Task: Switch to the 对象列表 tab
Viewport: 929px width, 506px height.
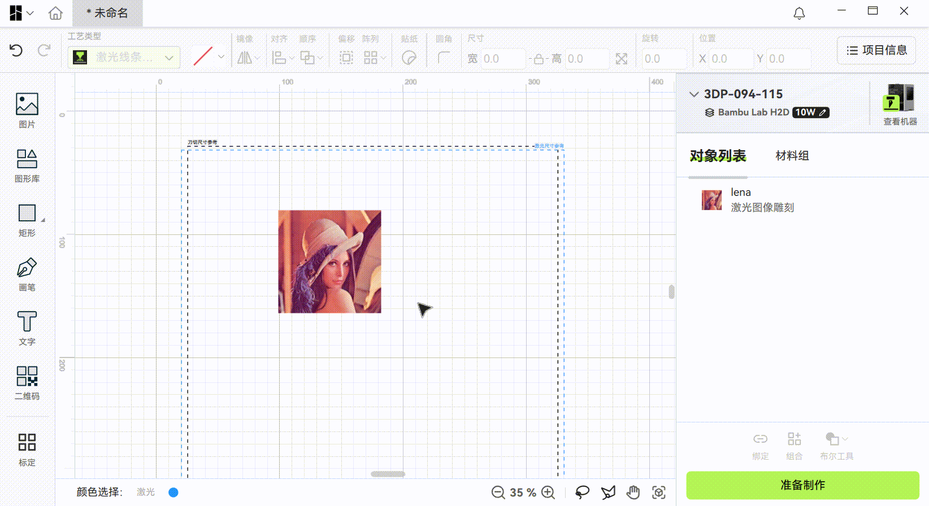Action: point(718,156)
